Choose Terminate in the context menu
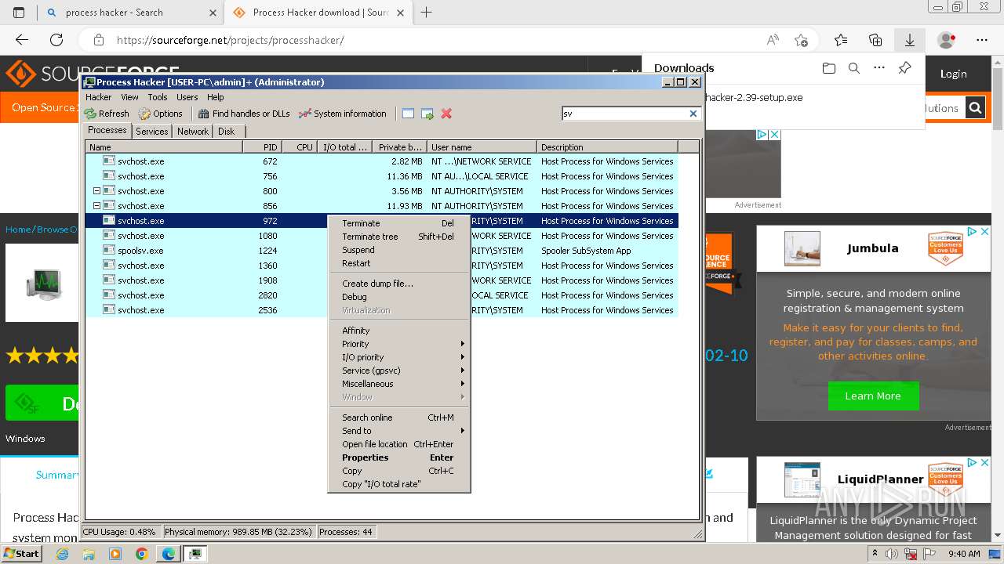Viewport: 1004px width, 564px height. (x=398, y=223)
